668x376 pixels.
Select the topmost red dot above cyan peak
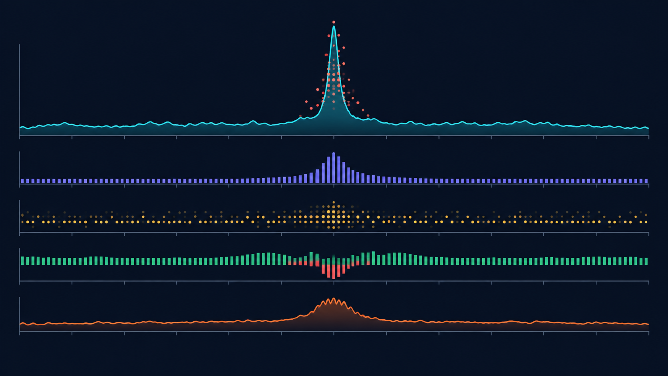(334, 22)
